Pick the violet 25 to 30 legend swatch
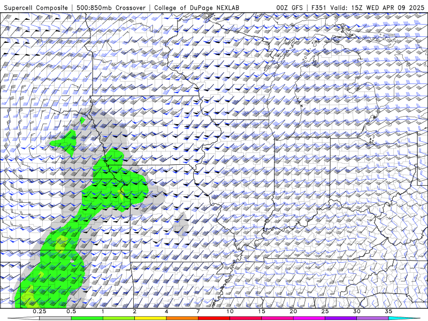The width and height of the screenshot is (428, 321). click(x=341, y=318)
